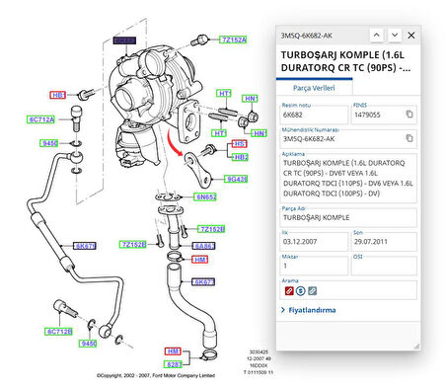
Task: Expand the Fiyatlandırma section
Action: coord(309,310)
